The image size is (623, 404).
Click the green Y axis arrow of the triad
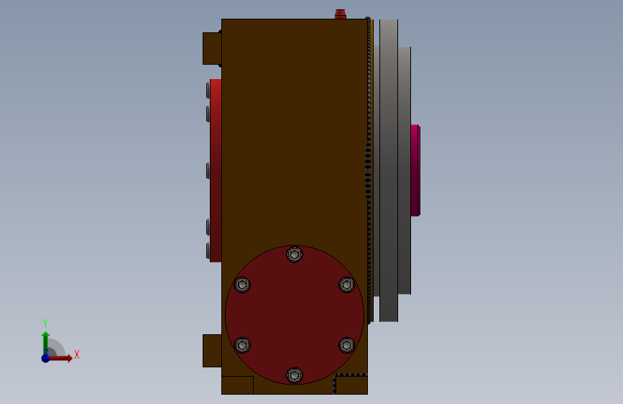click(x=45, y=342)
